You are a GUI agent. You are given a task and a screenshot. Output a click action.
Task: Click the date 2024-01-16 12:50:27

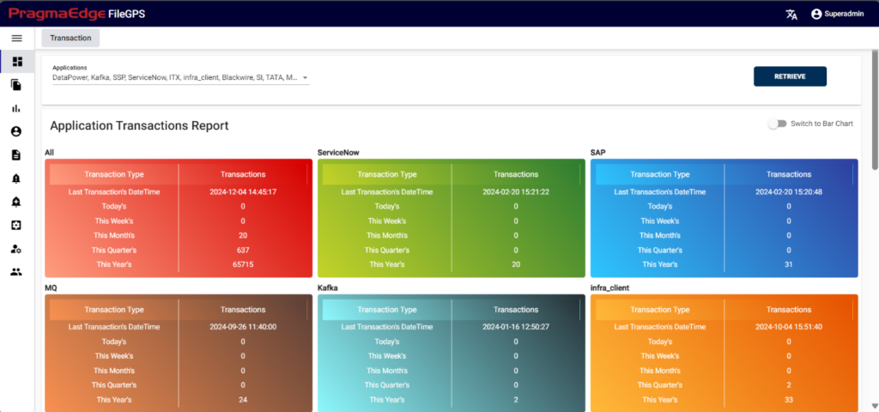516,327
